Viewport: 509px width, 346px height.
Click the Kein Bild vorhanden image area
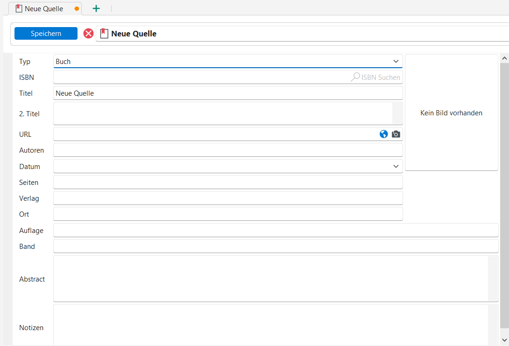point(451,113)
